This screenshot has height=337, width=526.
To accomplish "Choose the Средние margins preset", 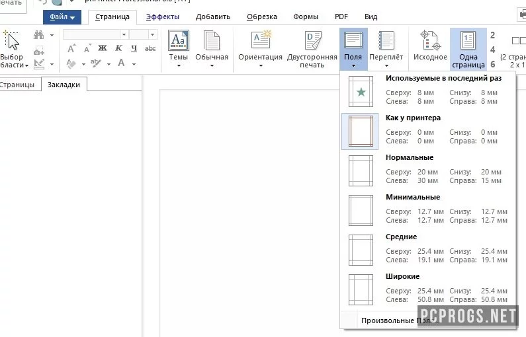I will [428, 250].
